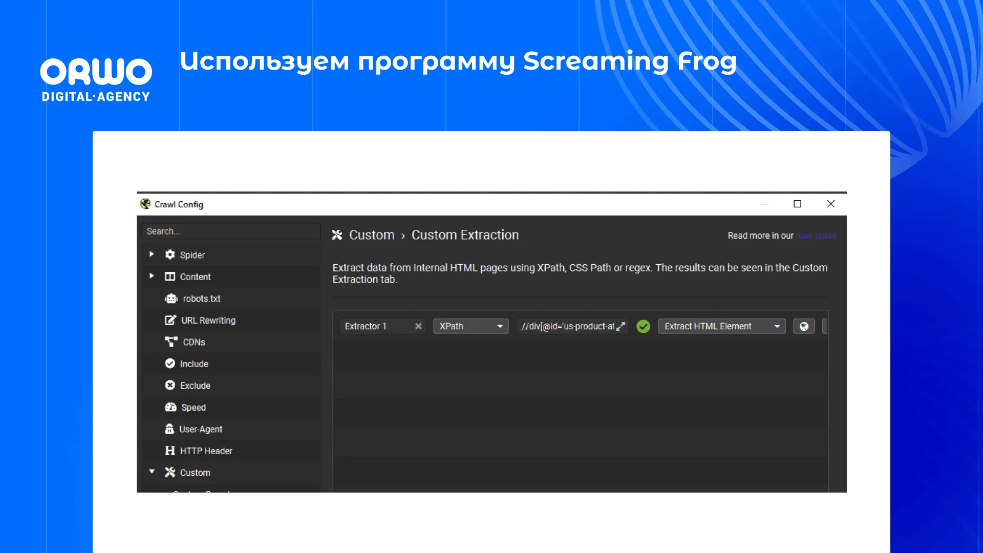This screenshot has width=983, height=553.
Task: Click the globe button next to Extract HTML Element
Action: click(x=804, y=326)
